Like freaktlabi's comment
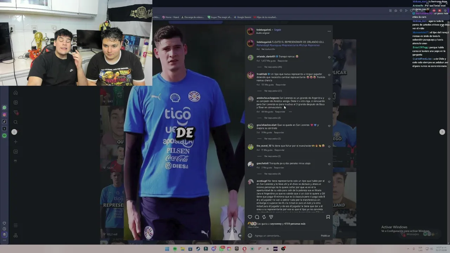This screenshot has width=450, height=253. 329,75
